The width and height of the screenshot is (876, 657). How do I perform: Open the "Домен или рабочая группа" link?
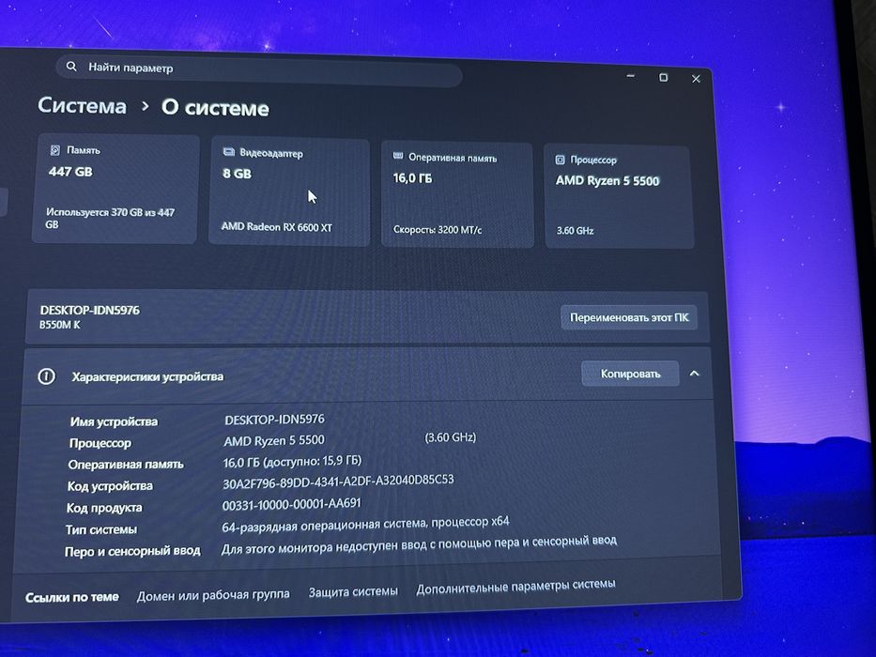pos(213,595)
